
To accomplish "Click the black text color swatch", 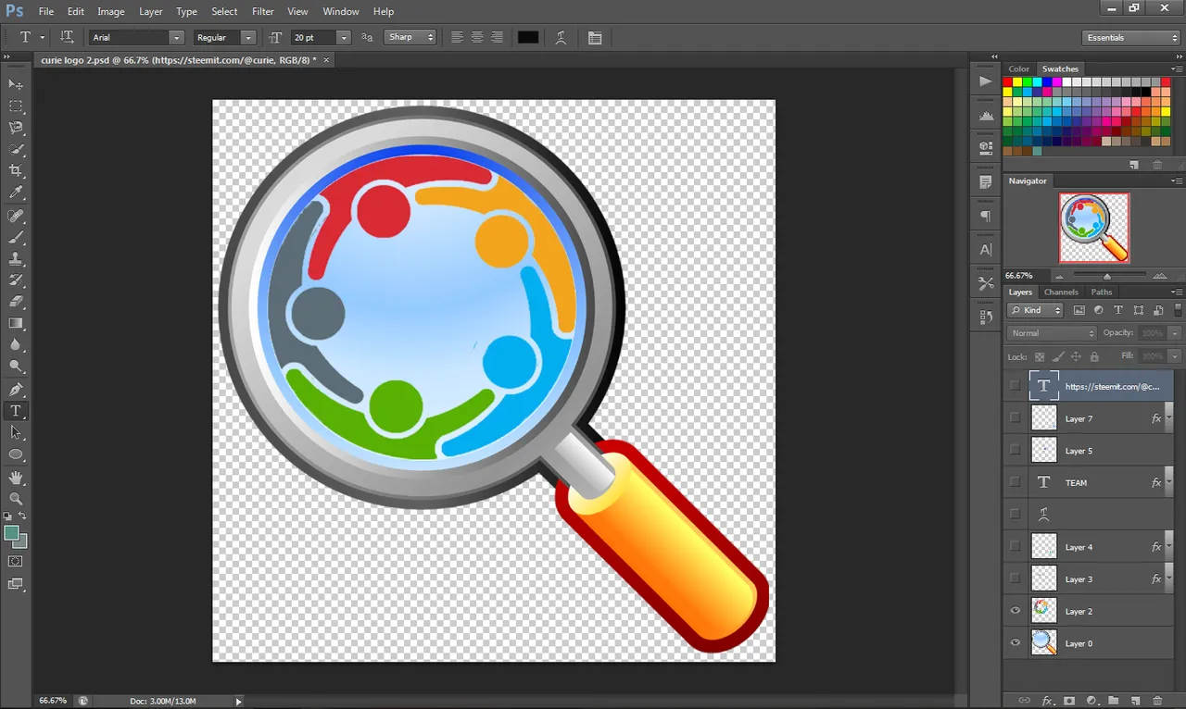I will pos(527,37).
